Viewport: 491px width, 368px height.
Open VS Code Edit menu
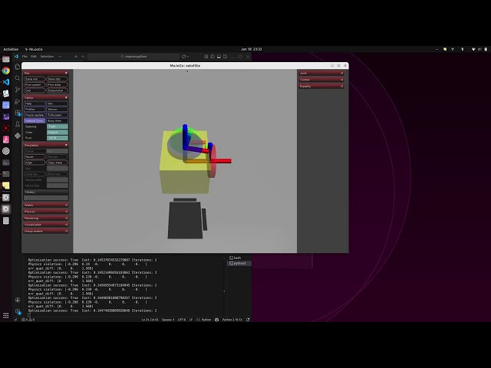click(34, 56)
